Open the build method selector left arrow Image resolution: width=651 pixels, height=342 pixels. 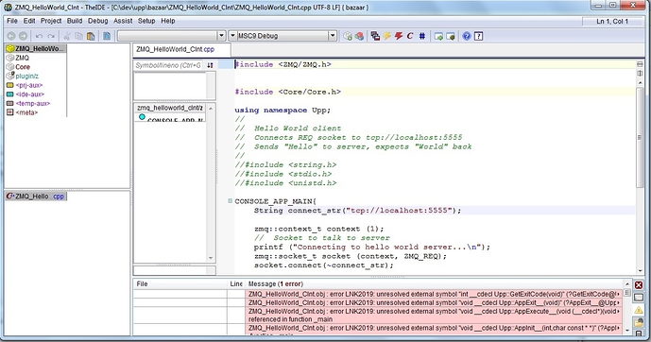[x=232, y=36]
